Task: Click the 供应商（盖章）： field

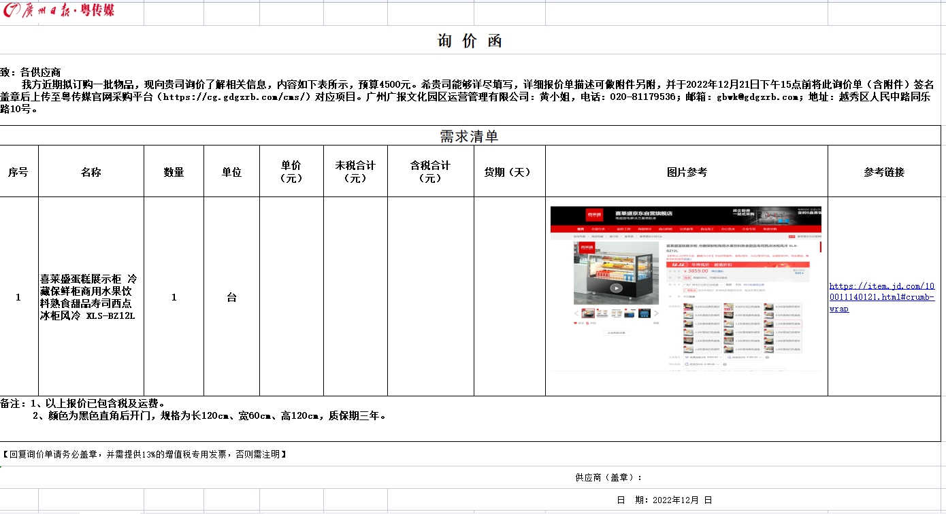Action: coord(608,477)
